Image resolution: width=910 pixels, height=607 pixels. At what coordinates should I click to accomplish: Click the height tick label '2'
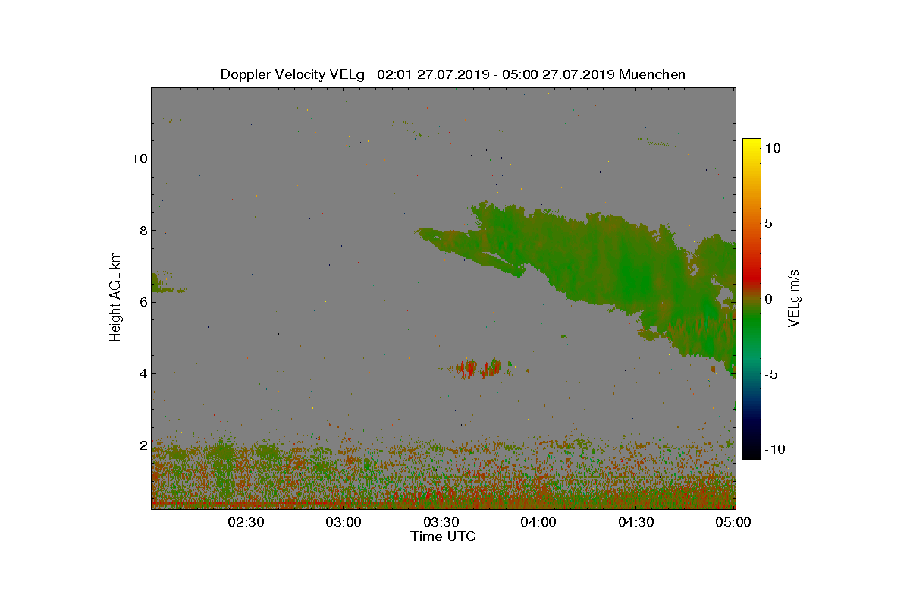click(x=142, y=445)
